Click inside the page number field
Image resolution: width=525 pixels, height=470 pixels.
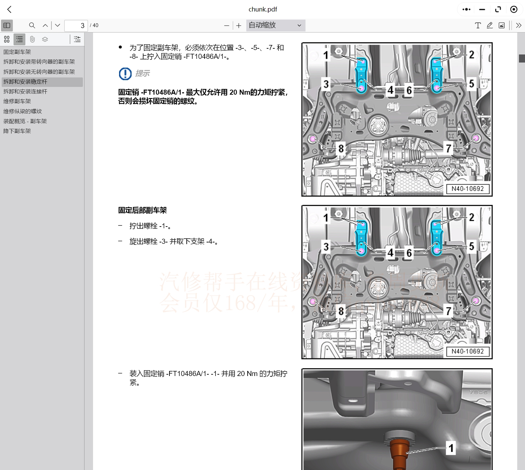point(76,25)
